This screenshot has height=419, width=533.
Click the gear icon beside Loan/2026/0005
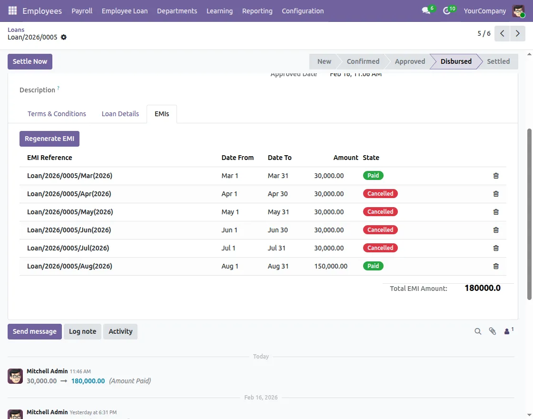[x=64, y=37]
